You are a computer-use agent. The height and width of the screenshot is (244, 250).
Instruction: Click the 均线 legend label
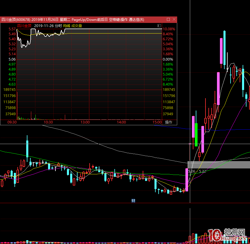(x=67, y=26)
